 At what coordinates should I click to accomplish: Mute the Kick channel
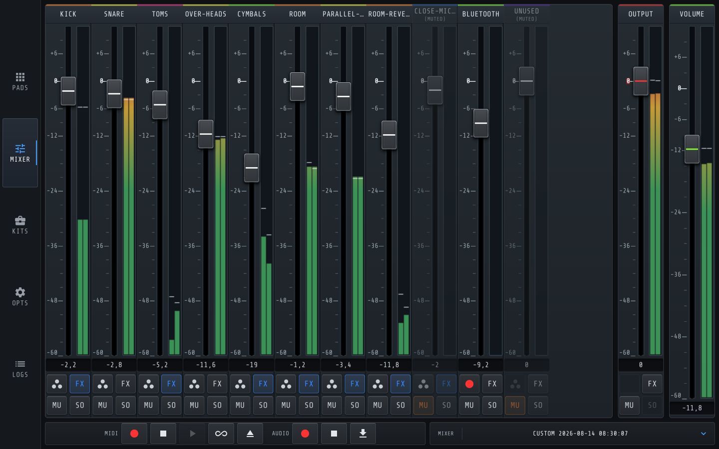point(57,406)
